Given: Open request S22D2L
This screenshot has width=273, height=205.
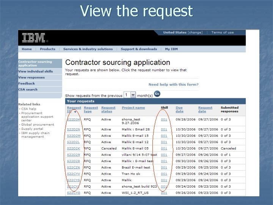Looking at the screenshot, I should click(73, 142).
